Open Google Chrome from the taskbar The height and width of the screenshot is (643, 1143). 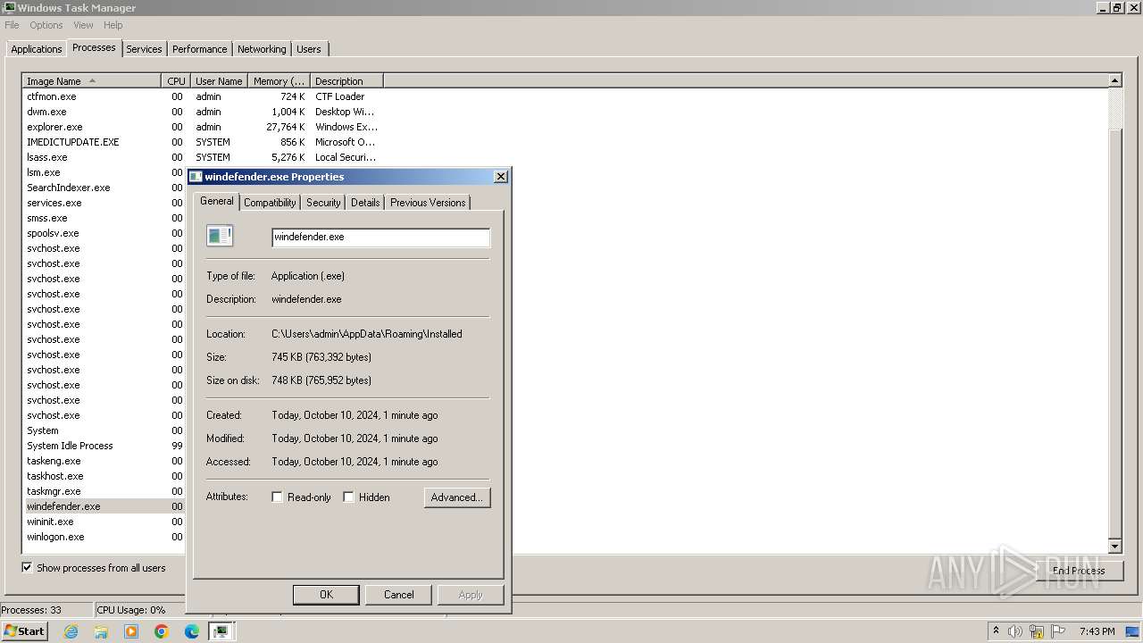coord(162,631)
